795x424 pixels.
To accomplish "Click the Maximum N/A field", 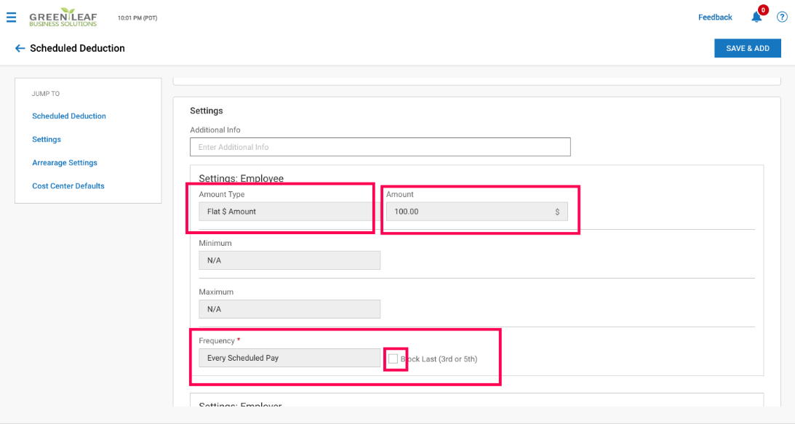I will pyautogui.click(x=289, y=309).
